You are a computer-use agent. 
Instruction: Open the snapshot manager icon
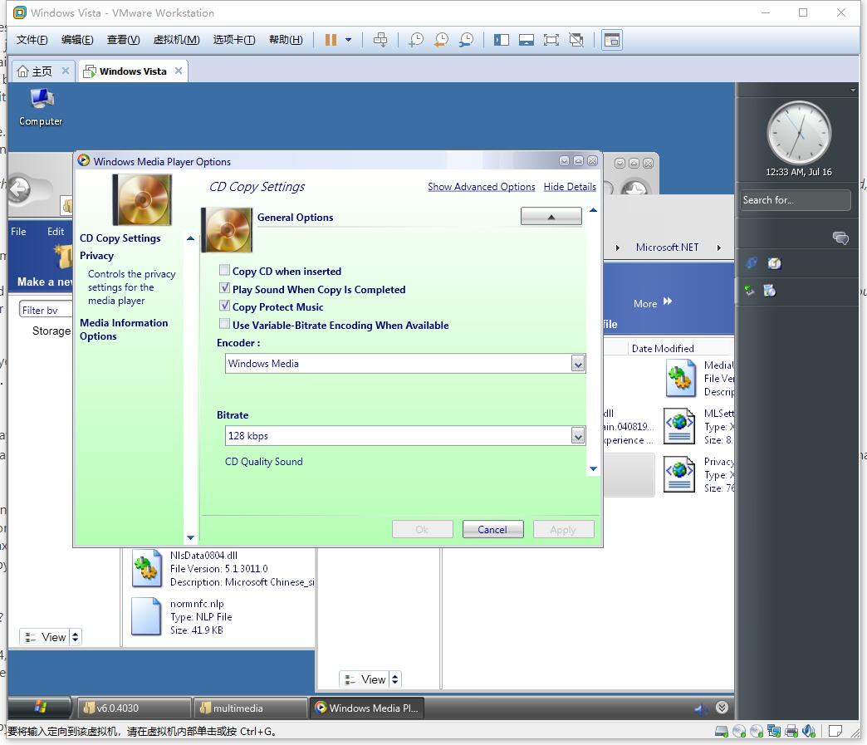coord(466,40)
